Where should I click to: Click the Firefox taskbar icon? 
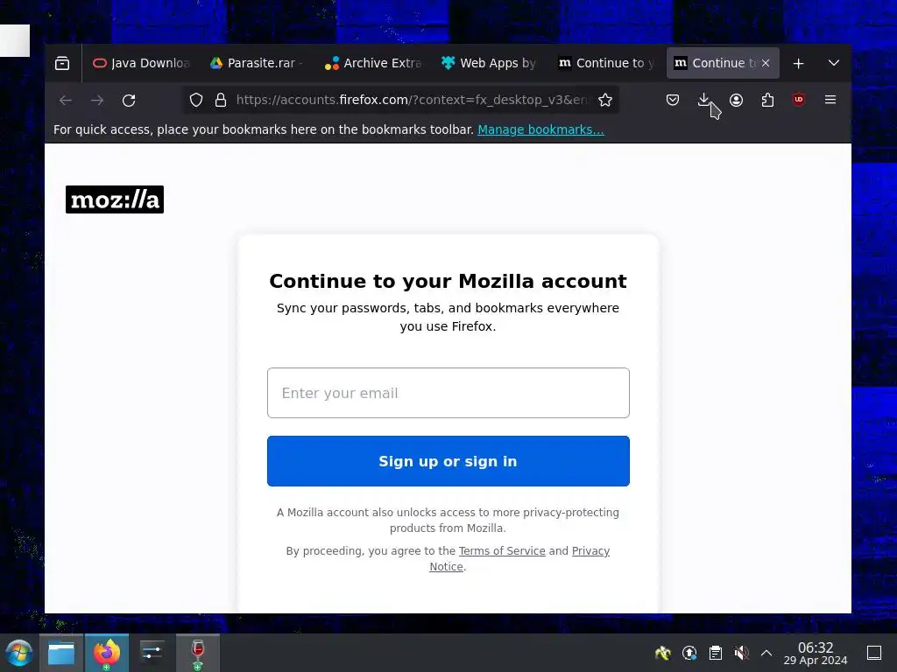pos(107,653)
